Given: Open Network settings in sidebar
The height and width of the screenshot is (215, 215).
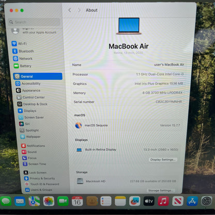Looking at the screenshot, I should [x=23, y=58].
